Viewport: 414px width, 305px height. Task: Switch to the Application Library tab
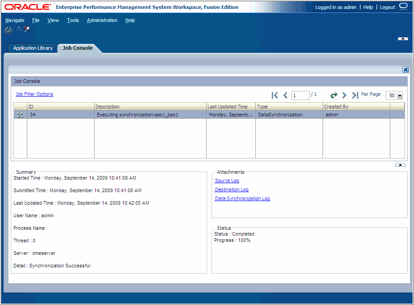click(32, 48)
